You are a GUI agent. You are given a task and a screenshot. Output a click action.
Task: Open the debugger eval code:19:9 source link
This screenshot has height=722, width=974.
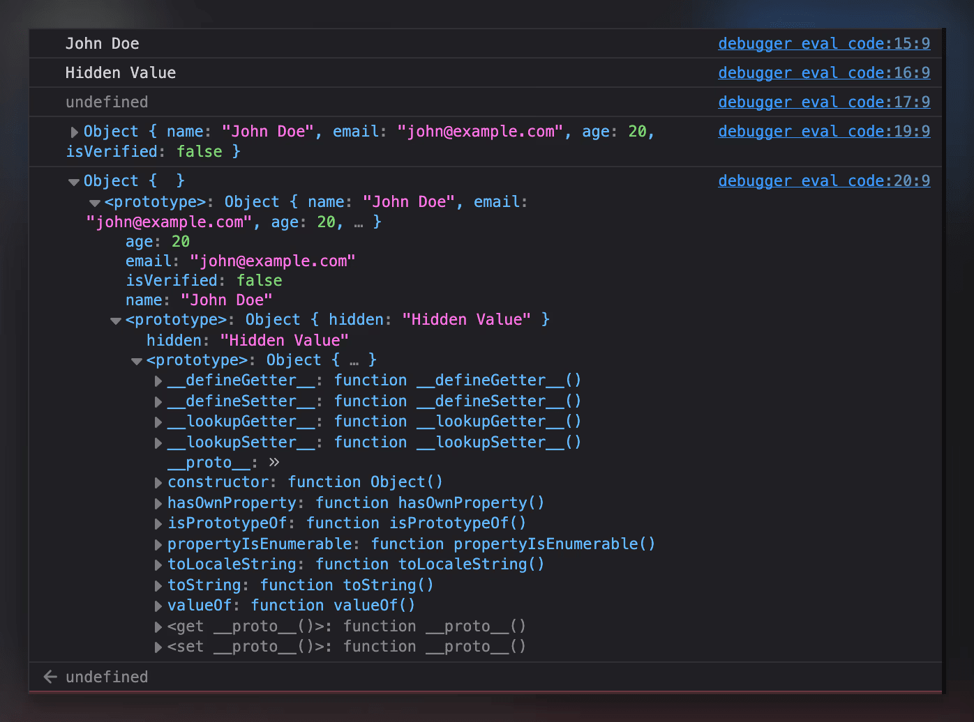[823, 131]
